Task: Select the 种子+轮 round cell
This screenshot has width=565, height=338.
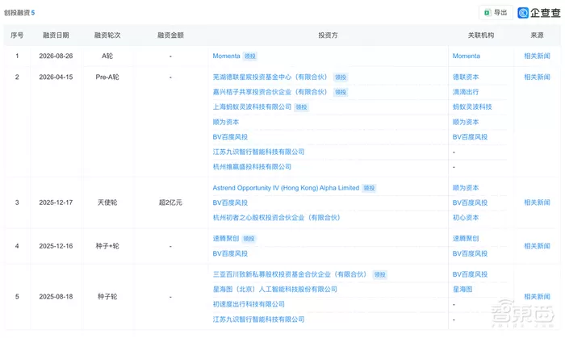Action: pyautogui.click(x=107, y=246)
